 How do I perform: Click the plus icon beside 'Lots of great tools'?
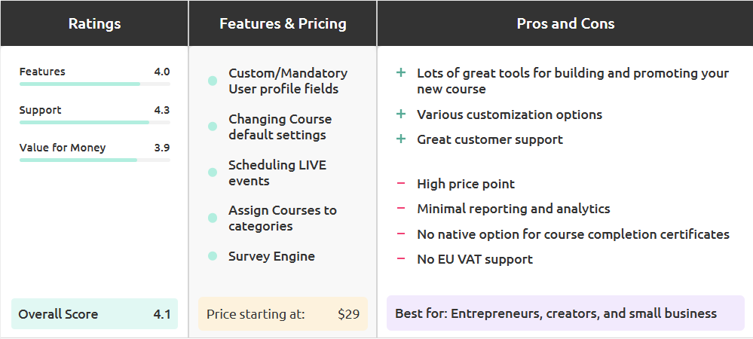coord(401,73)
